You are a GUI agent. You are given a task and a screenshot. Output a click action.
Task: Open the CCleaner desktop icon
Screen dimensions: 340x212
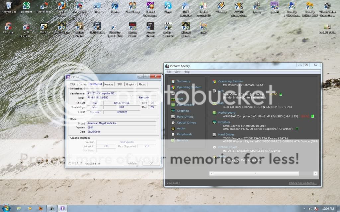(9, 28)
